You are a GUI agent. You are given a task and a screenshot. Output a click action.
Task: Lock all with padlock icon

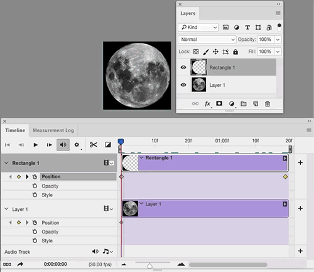click(235, 52)
